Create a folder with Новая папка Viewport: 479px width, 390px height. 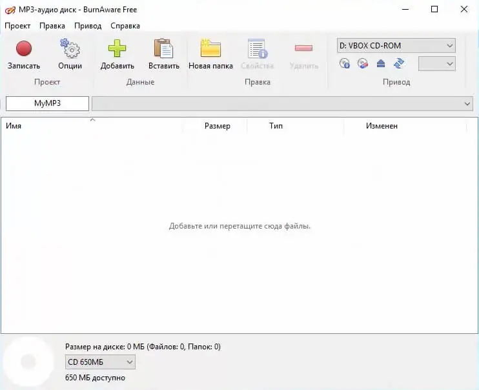pos(210,54)
